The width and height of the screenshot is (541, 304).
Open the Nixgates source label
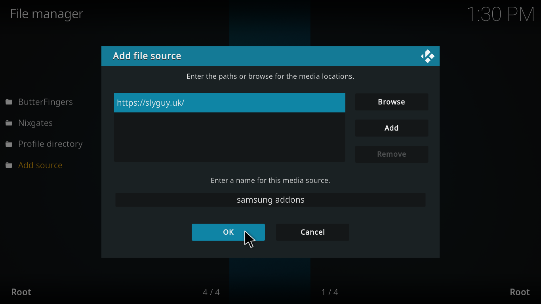pyautogui.click(x=35, y=123)
